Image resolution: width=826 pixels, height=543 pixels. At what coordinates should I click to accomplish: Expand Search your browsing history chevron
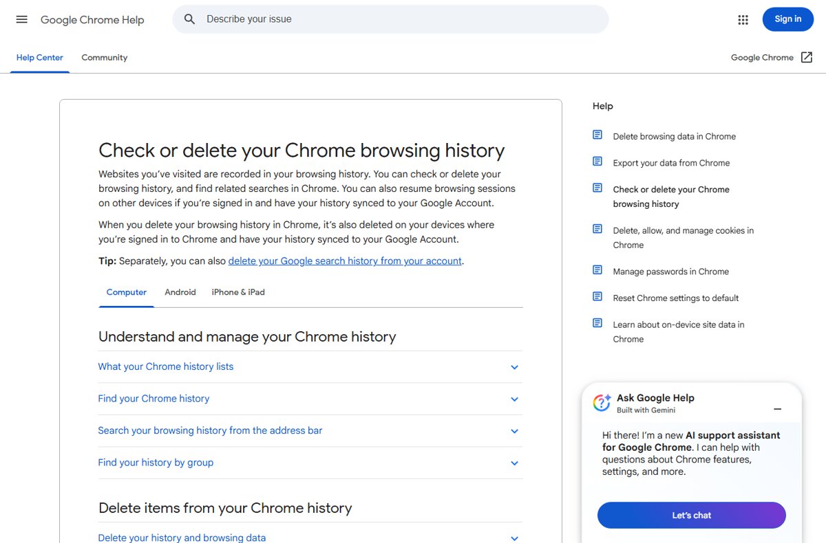pyautogui.click(x=514, y=431)
